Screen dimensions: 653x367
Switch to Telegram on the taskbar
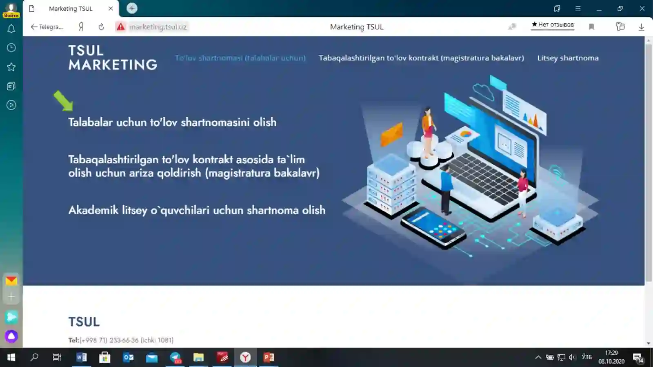175,358
